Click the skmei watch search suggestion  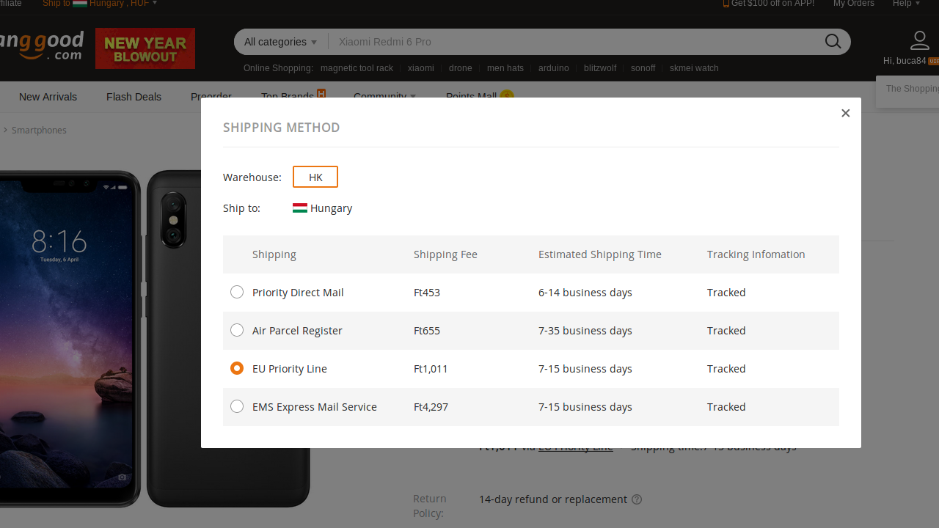click(x=694, y=68)
